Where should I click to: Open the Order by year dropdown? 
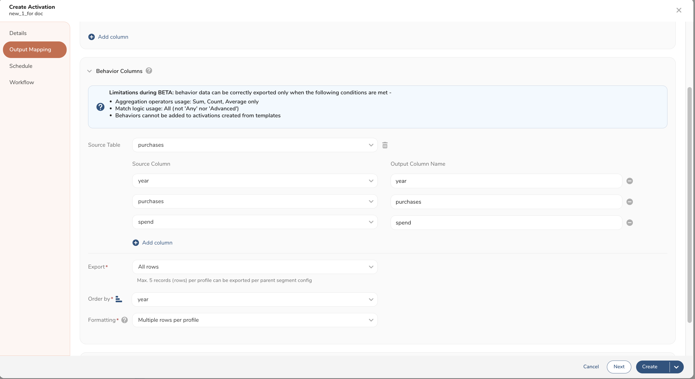[x=254, y=300]
